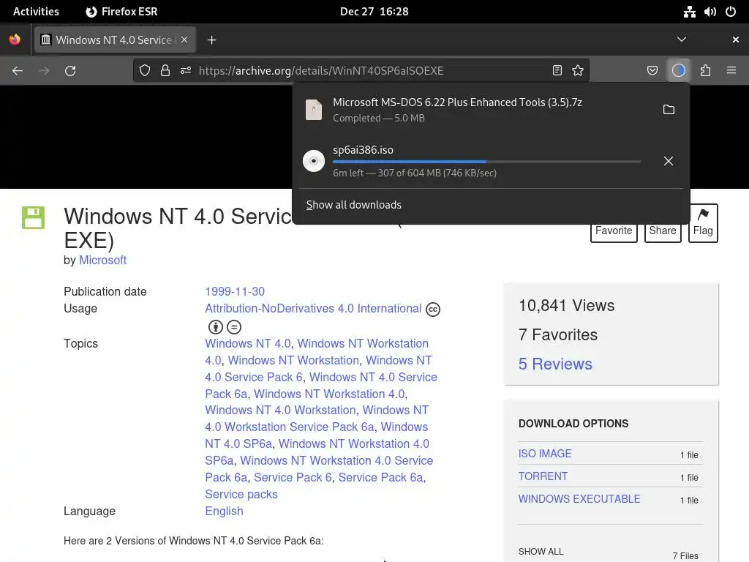Open Attribution-NoDerivatives 4.0 International license link
Viewport: 749px width, 562px height.
(313, 308)
